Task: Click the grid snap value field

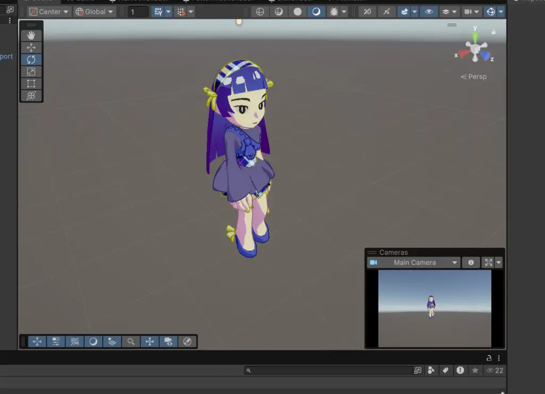Action: click(138, 12)
